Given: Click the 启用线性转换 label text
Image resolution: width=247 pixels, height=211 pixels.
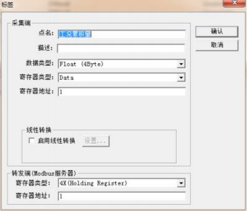Looking at the screenshot, I should [x=56, y=141].
